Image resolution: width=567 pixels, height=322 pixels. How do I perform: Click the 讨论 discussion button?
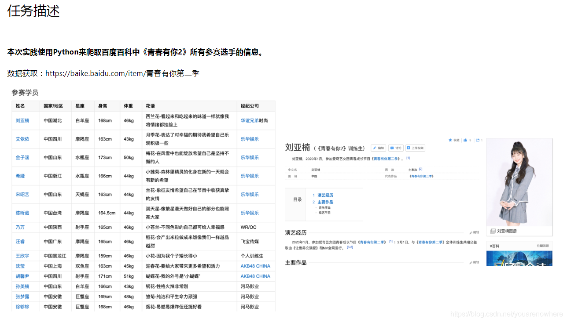[396, 148]
